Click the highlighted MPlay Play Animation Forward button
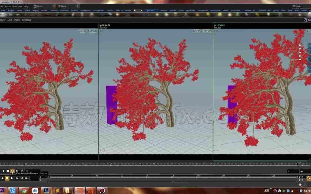 click(12, 171)
